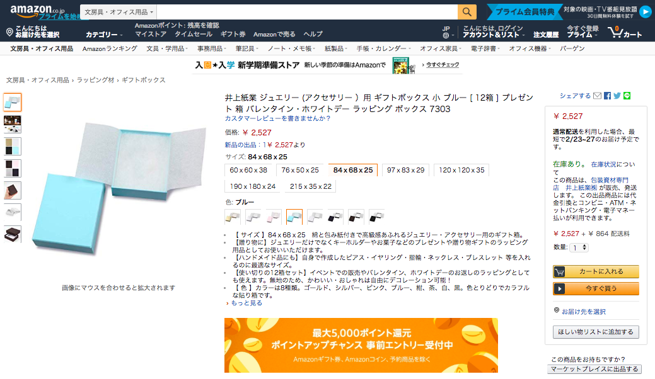Choose size 215 x 35 x 22

click(x=310, y=186)
